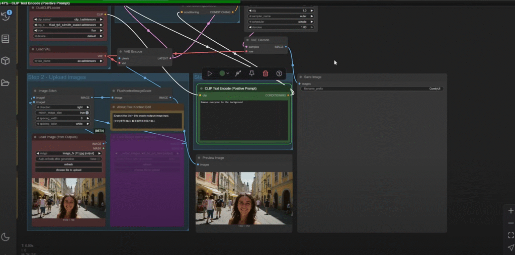Viewport: 515px width, 255px height.
Task: Zoom in with the plus button
Action: coord(511,211)
